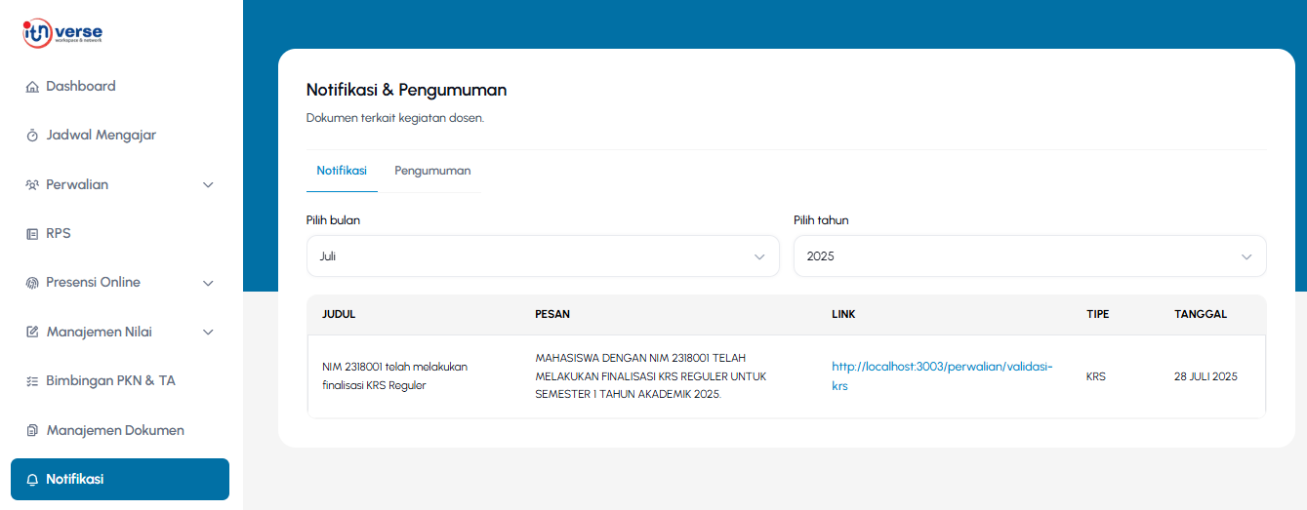
Task: Switch to the Pengumuman tab
Action: coord(432,171)
